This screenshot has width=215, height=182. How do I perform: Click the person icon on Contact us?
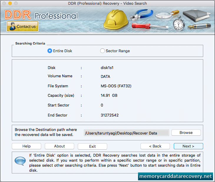12,26
